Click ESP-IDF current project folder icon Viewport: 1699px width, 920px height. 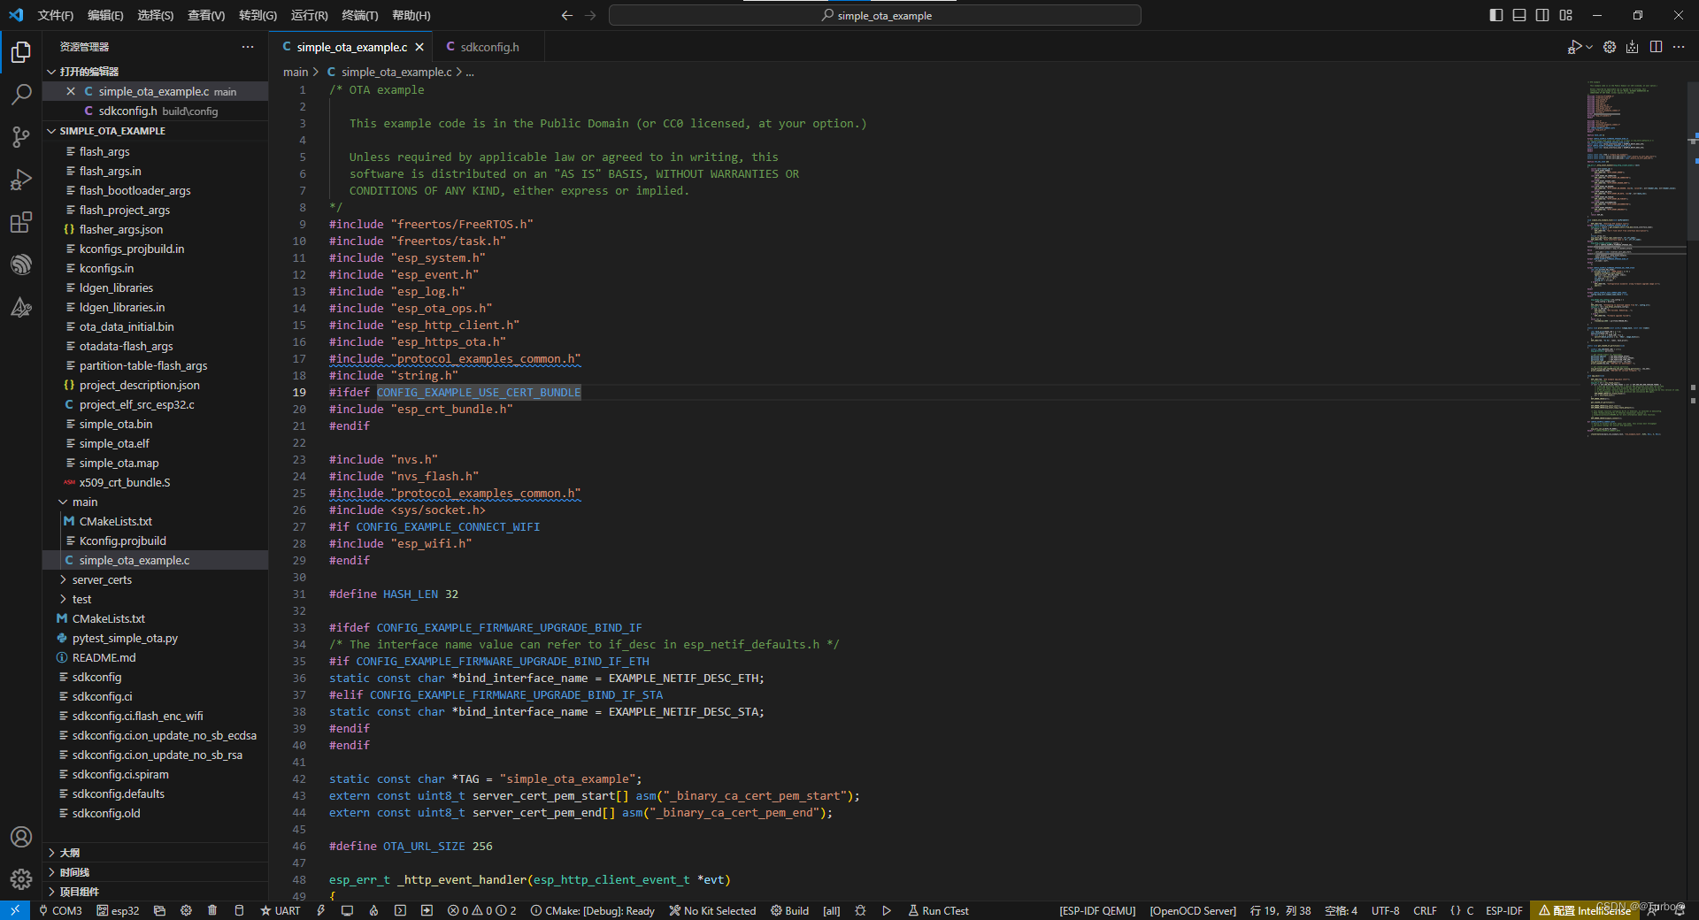pos(159,910)
